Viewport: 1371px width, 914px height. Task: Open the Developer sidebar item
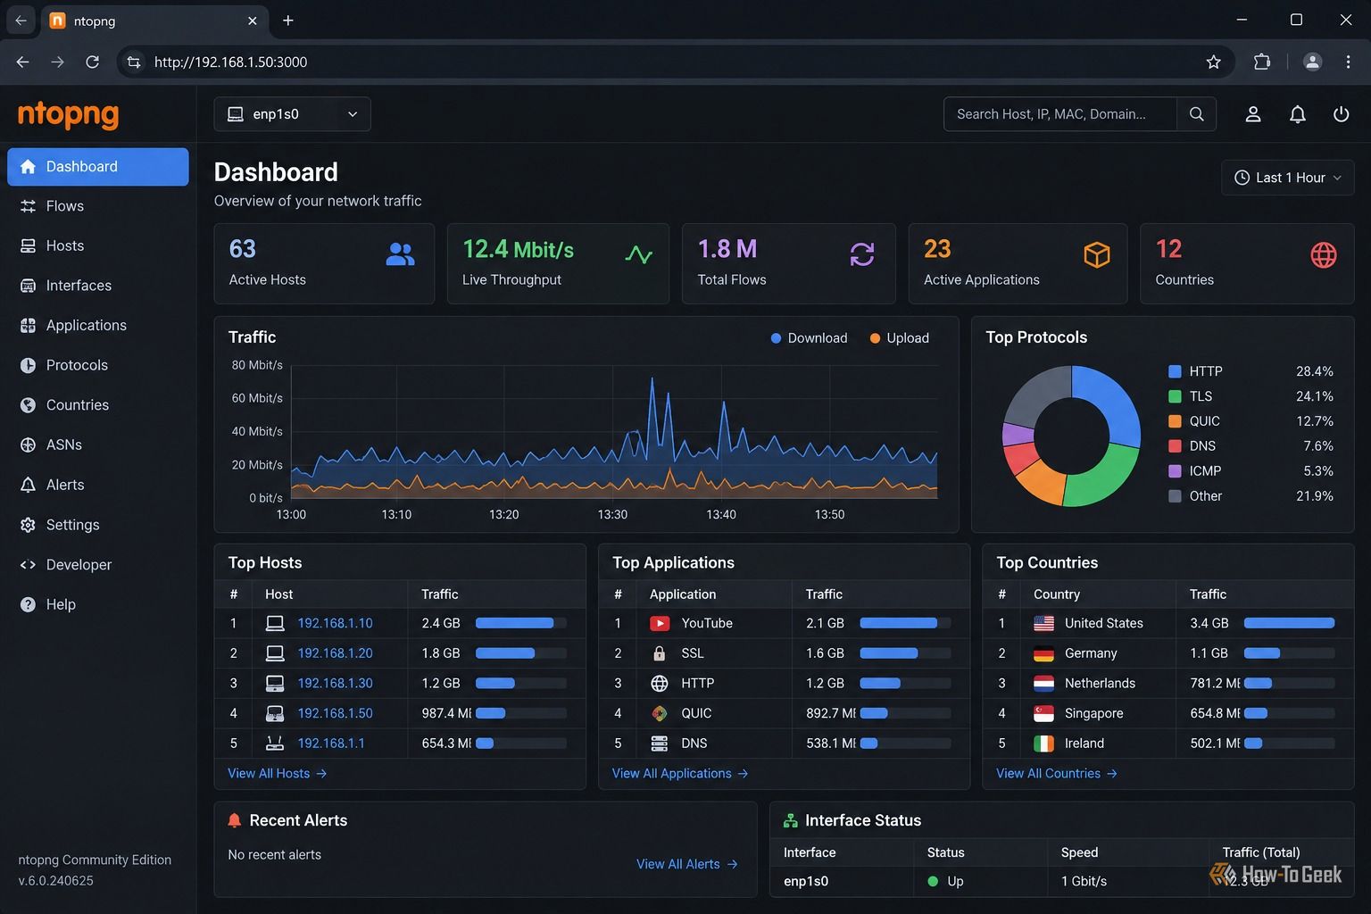[x=98, y=565]
